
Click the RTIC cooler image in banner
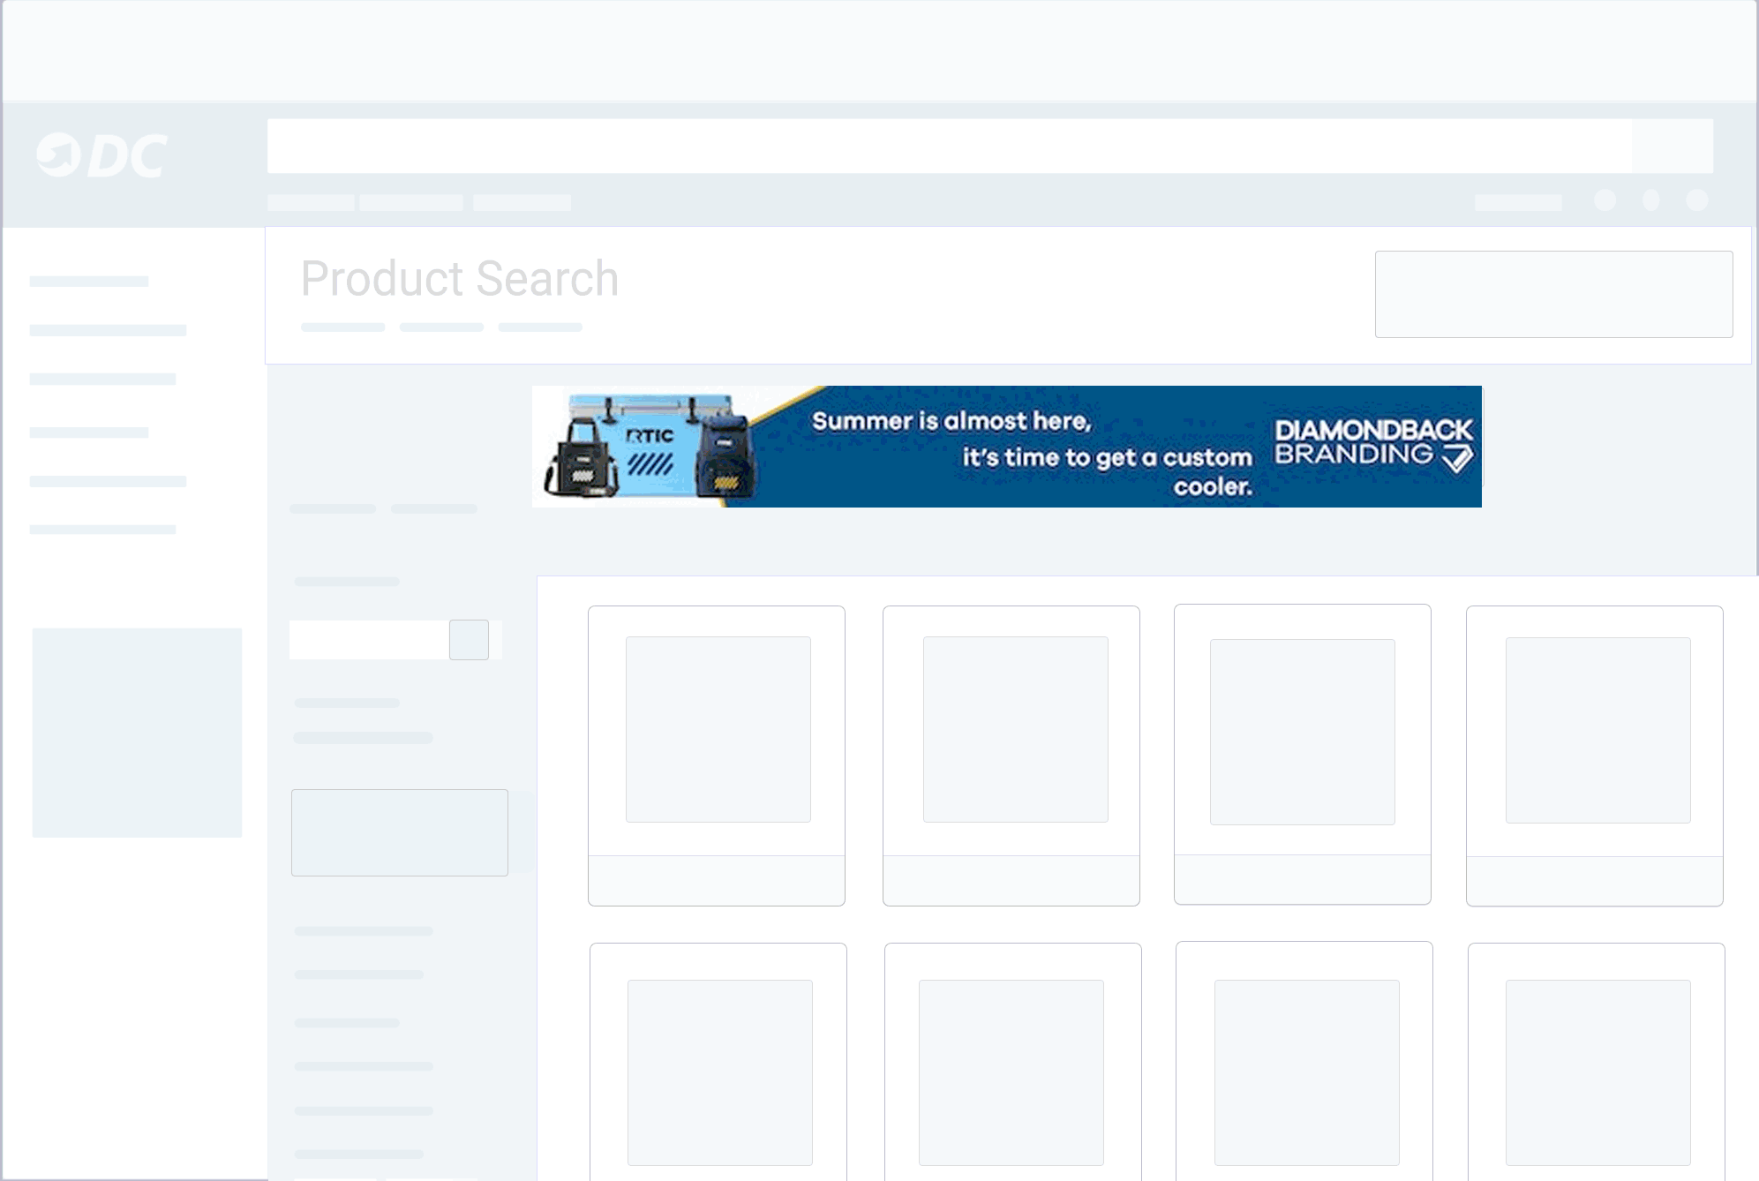pos(650,446)
